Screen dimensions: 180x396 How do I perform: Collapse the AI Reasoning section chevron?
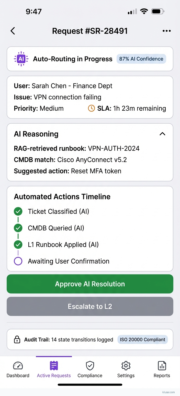tap(162, 134)
